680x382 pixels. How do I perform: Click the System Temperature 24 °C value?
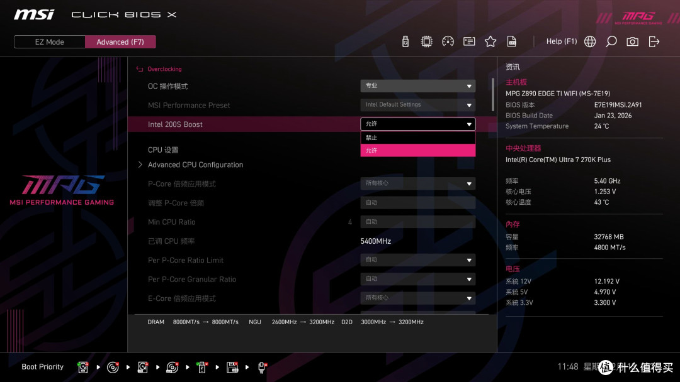pos(601,126)
